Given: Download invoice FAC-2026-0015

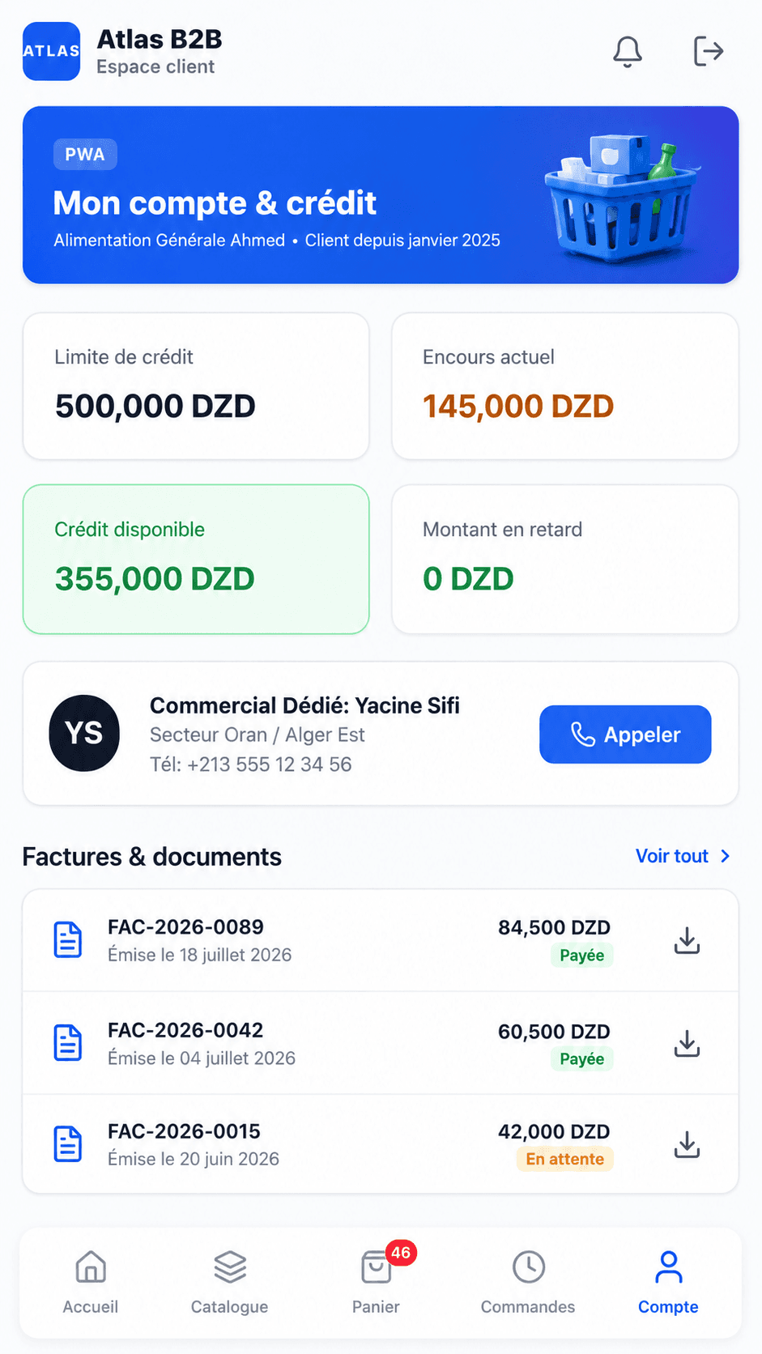Looking at the screenshot, I should (687, 1145).
